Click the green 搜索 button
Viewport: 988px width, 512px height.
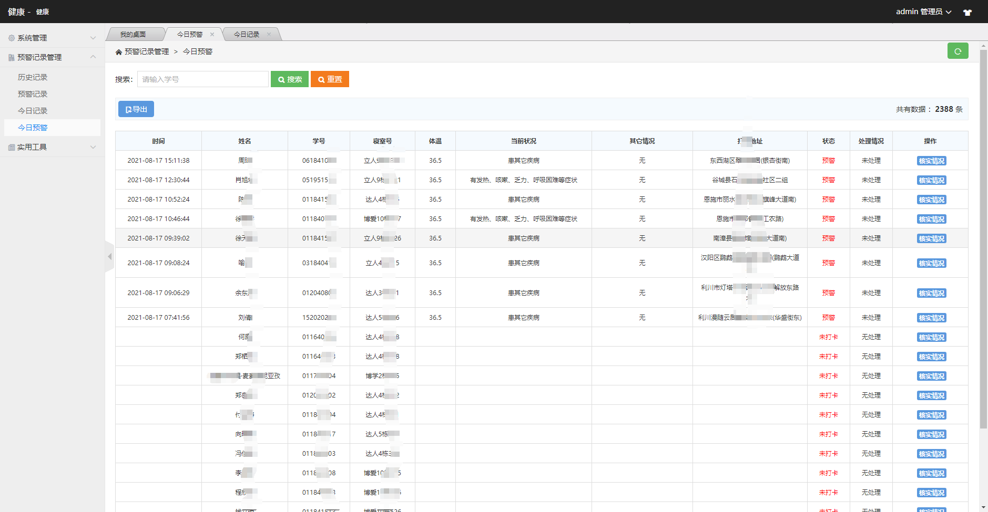coord(290,79)
